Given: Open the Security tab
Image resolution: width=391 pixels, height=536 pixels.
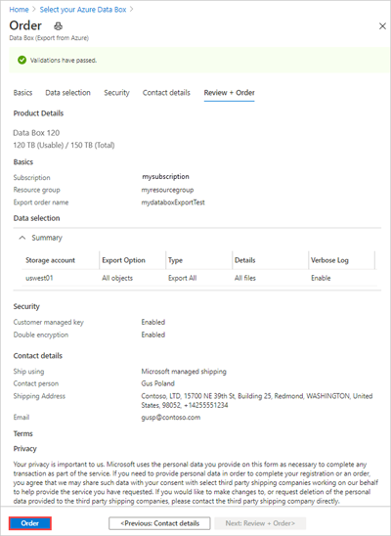Looking at the screenshot, I should point(116,93).
